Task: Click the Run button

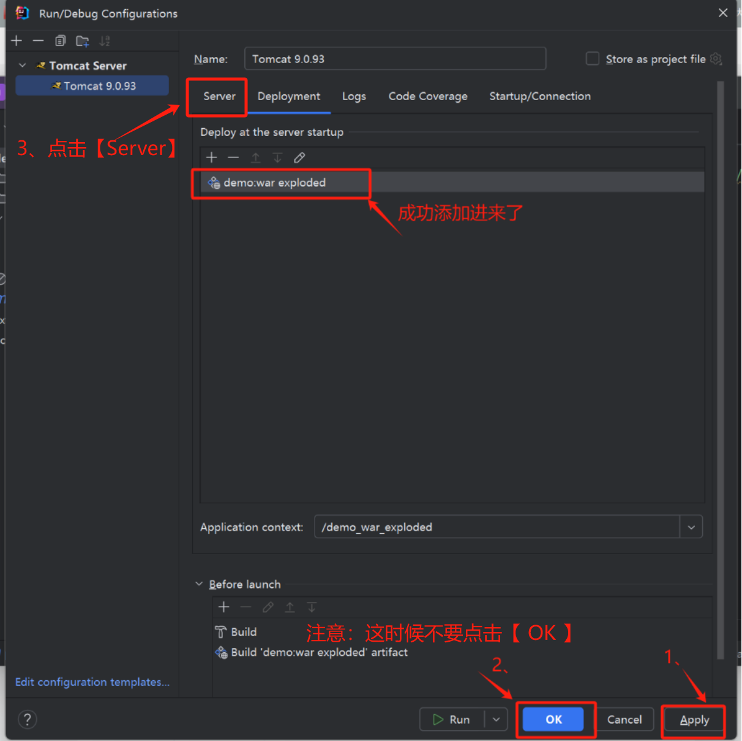Action: 452,720
